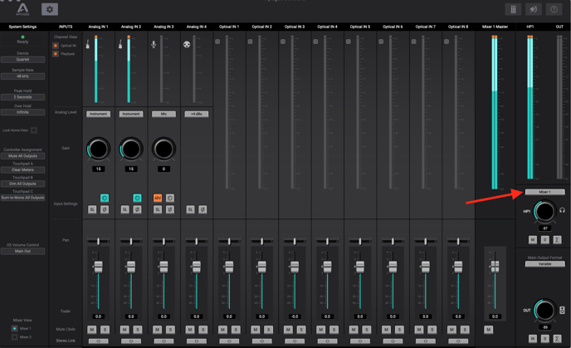Click the headphone icon beside the HP1 knob
Image resolution: width=571 pixels, height=348 pixels.
pyautogui.click(x=562, y=210)
